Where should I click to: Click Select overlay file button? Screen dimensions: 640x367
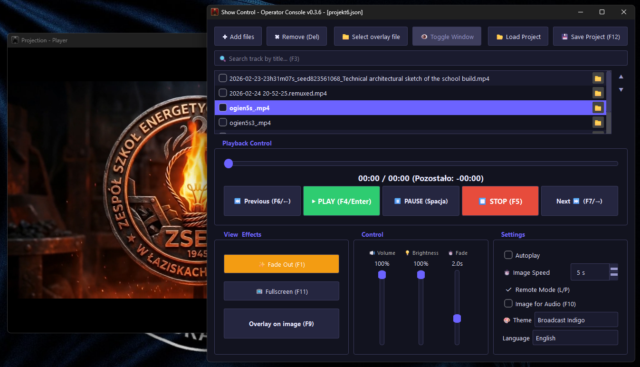tap(371, 37)
